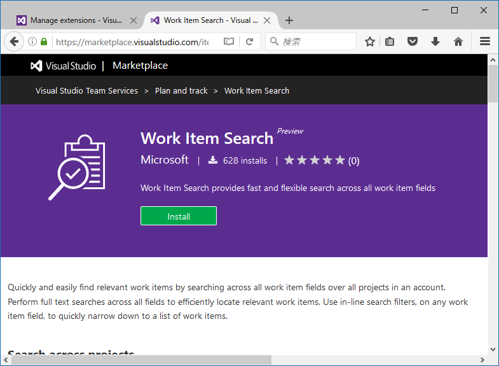
Task: Open Visual Studio Team Services breadcrumb
Action: (x=86, y=91)
